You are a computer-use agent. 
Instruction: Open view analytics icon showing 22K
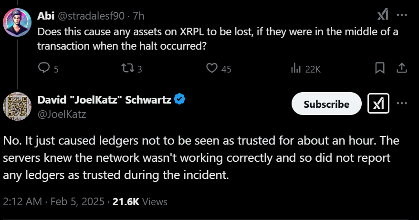[296, 69]
